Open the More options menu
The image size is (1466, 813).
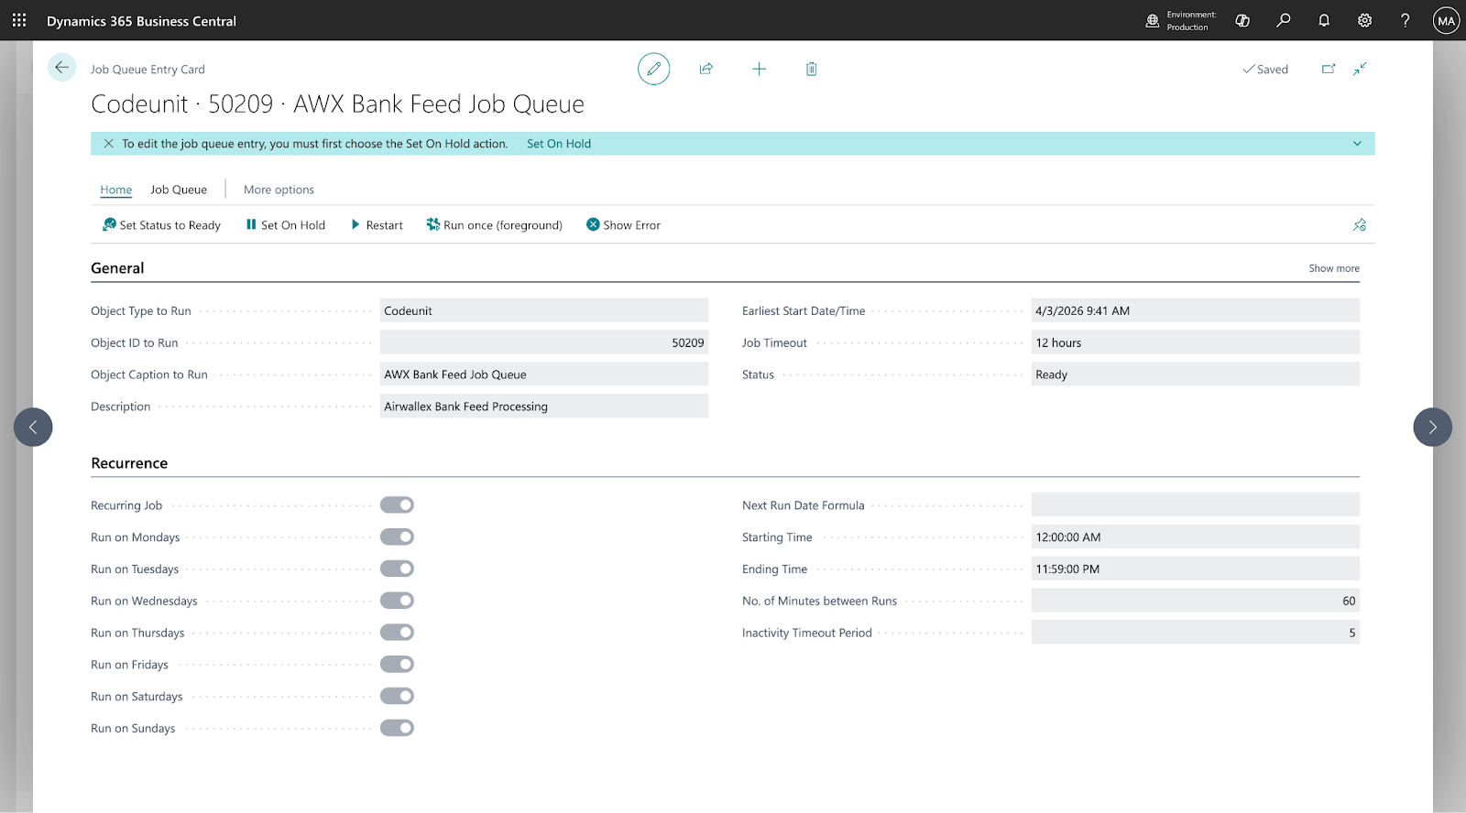279,190
